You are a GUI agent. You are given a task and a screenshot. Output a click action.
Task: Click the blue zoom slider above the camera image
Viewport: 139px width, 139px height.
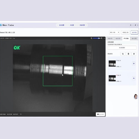coord(96,38)
